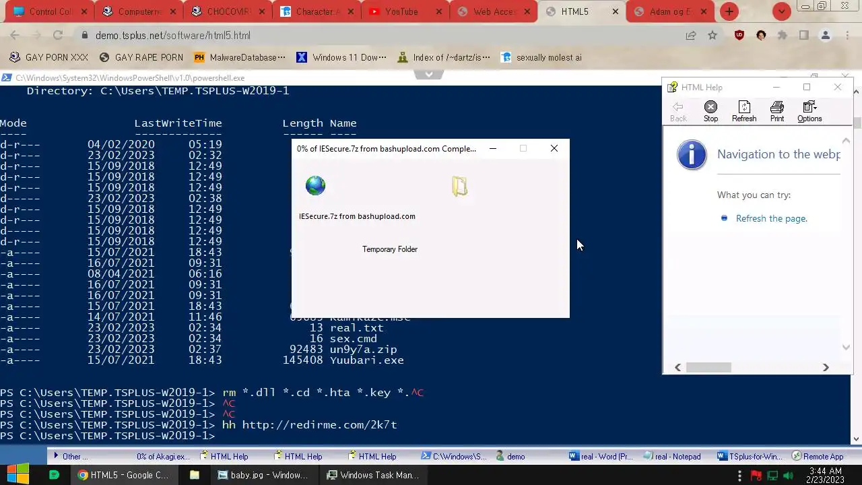The width and height of the screenshot is (862, 485).
Task: Reload the page in Chrome
Action: coord(58,36)
